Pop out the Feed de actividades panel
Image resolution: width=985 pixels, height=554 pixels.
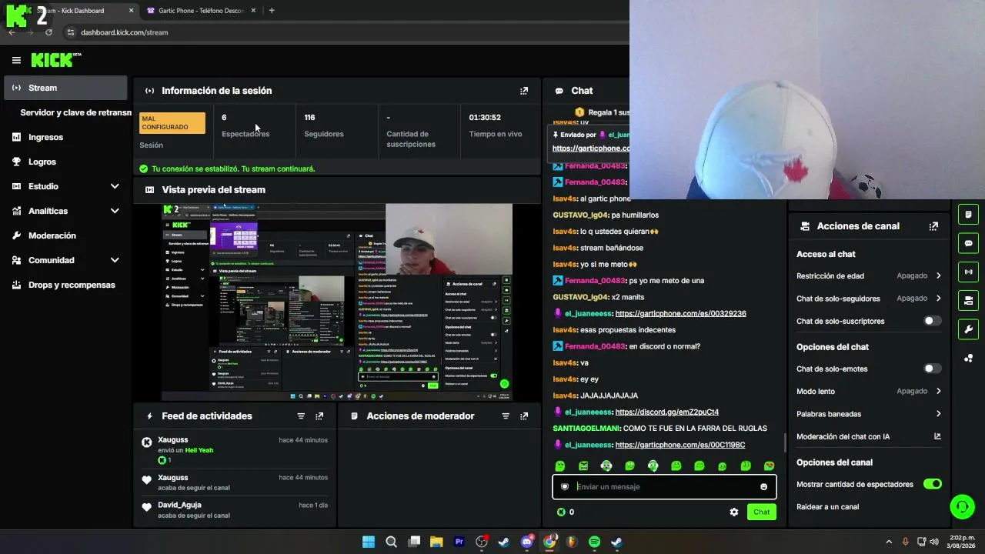point(319,416)
